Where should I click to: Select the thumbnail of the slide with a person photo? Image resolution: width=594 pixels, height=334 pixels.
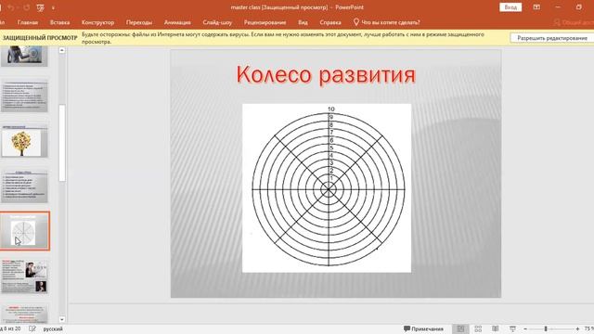click(24, 56)
